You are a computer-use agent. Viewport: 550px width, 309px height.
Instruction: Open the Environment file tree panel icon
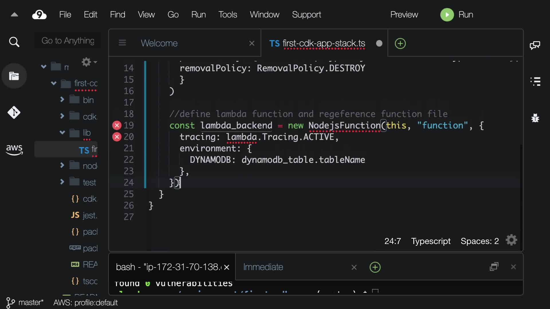[14, 76]
